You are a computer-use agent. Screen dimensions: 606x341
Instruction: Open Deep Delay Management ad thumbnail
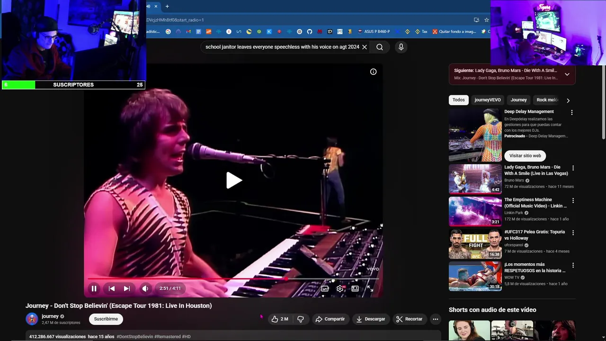(x=475, y=135)
